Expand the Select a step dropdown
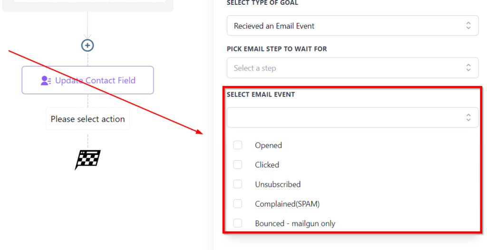This screenshot has width=487, height=250. coord(352,68)
